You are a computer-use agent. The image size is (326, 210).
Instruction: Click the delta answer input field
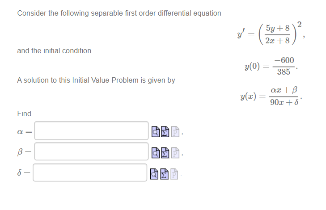click(x=90, y=172)
